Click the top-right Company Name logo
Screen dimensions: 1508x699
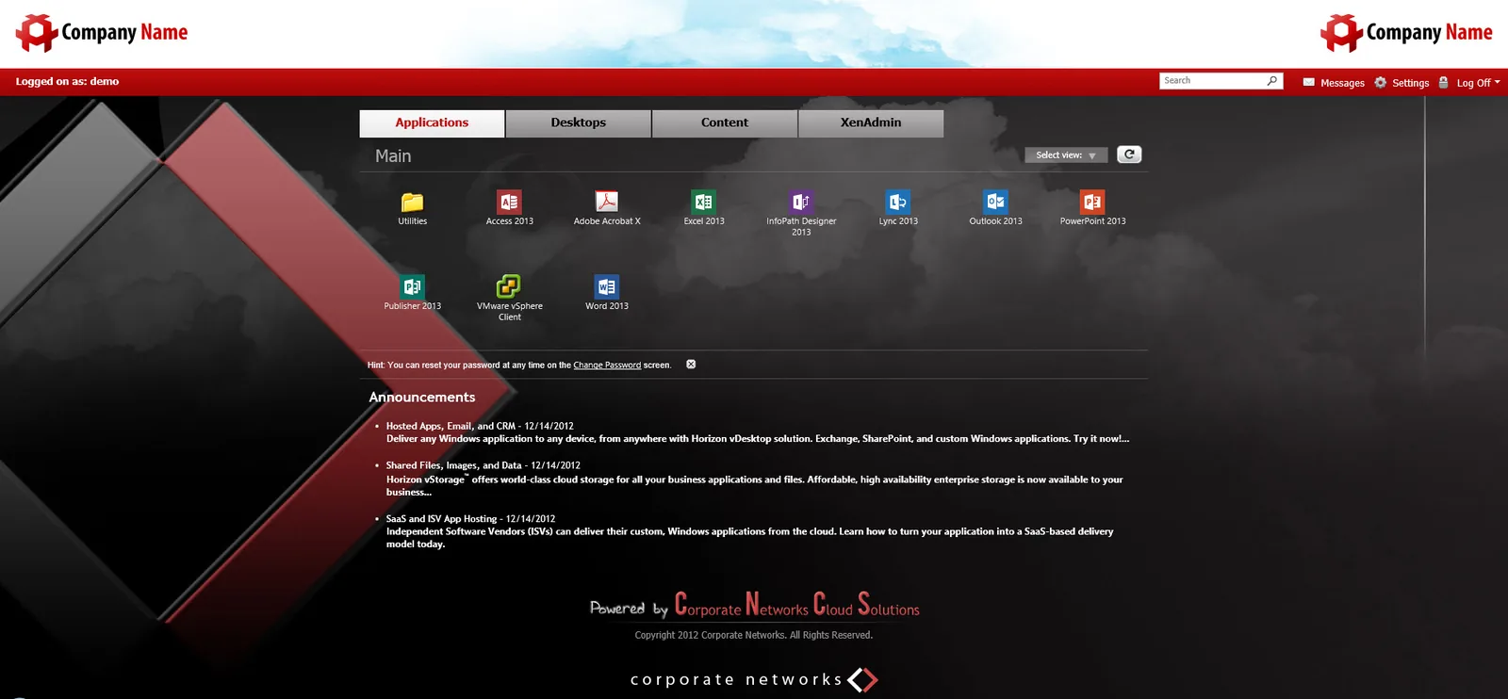pyautogui.click(x=1406, y=33)
